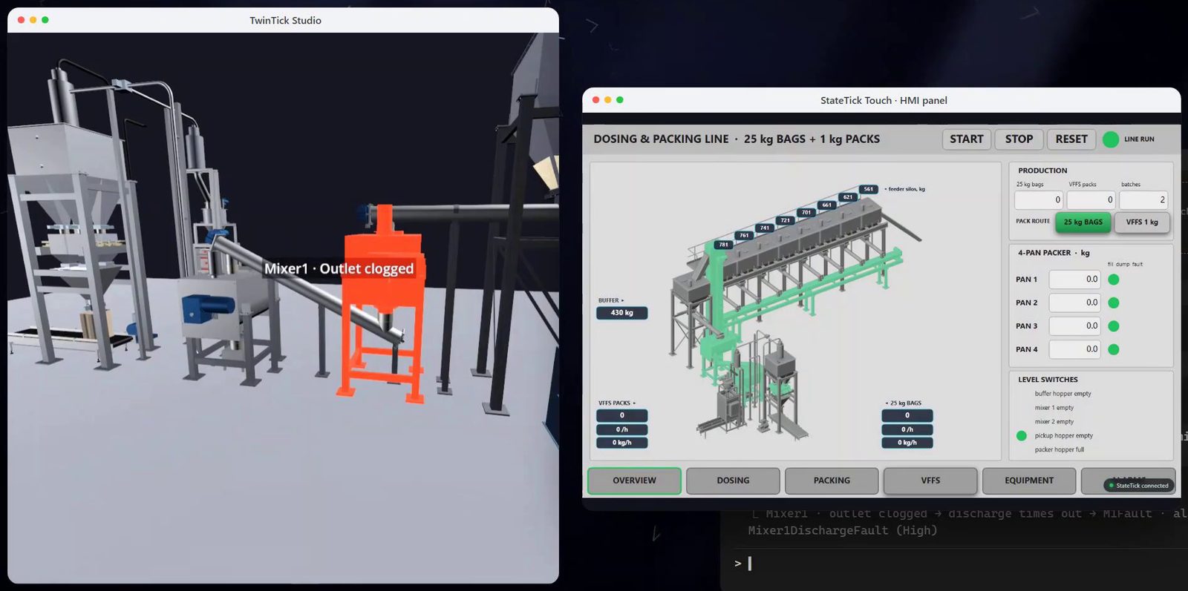Click the green LINE RUN indicator lamp
Screen dimensions: 1188x591
[x=1111, y=139]
